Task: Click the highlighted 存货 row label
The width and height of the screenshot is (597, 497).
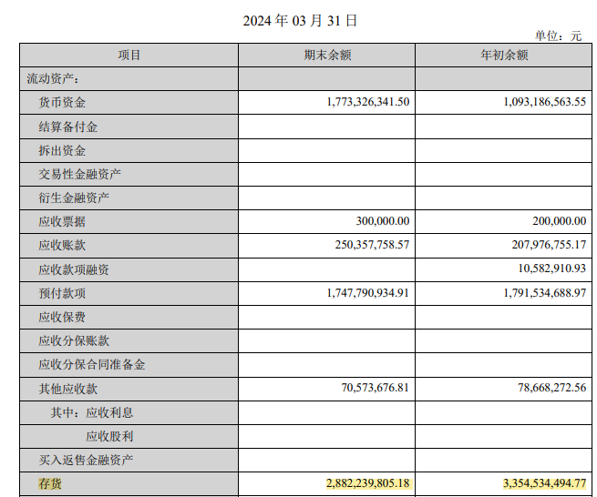Action: [50, 483]
